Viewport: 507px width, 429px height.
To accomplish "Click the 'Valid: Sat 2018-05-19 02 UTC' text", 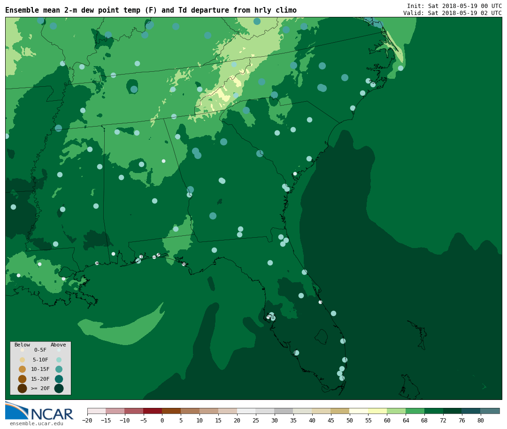I will tap(453, 13).
